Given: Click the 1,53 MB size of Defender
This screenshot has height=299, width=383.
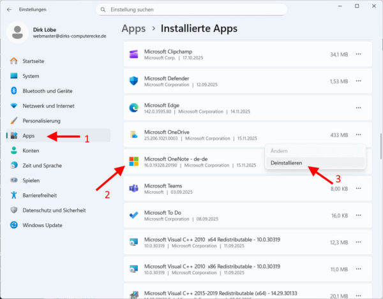Looking at the screenshot, I should tap(339, 82).
